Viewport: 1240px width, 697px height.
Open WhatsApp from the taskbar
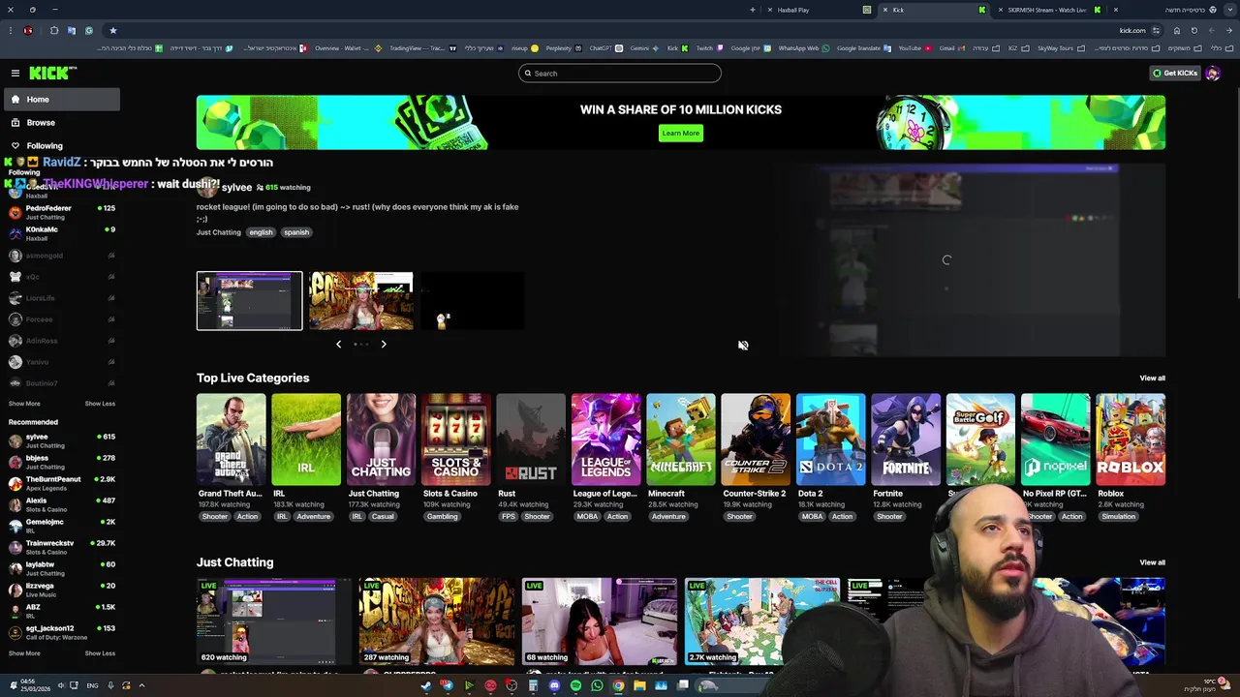tap(597, 685)
